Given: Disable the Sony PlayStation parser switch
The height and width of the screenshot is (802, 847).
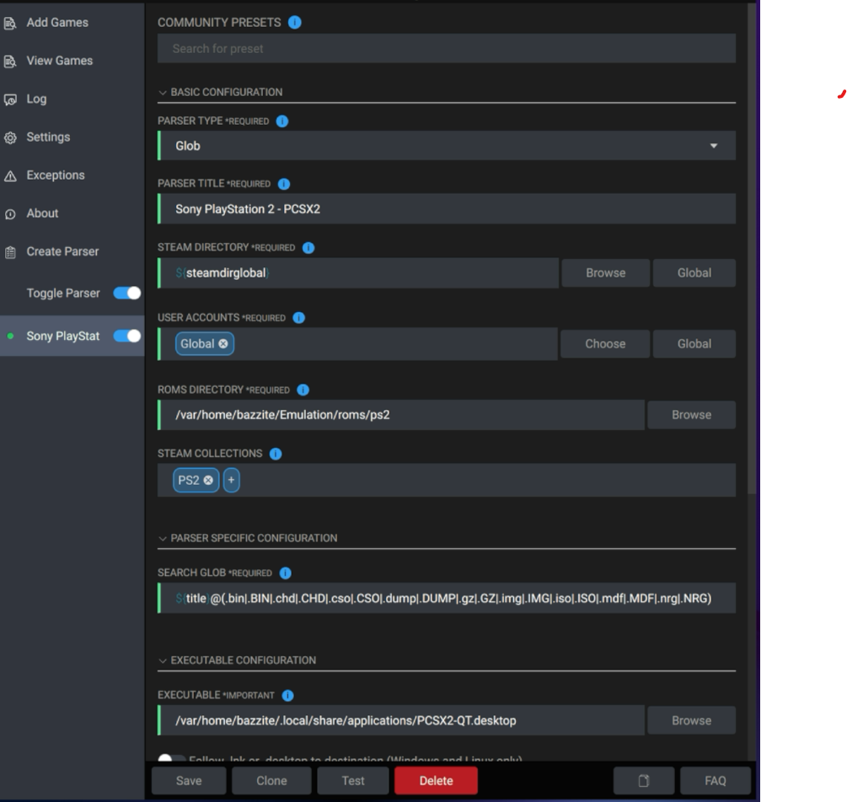Looking at the screenshot, I should tap(127, 336).
